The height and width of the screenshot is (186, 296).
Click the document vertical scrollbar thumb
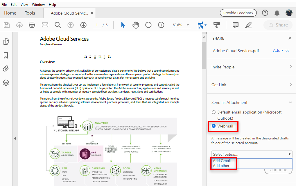click(x=204, y=55)
